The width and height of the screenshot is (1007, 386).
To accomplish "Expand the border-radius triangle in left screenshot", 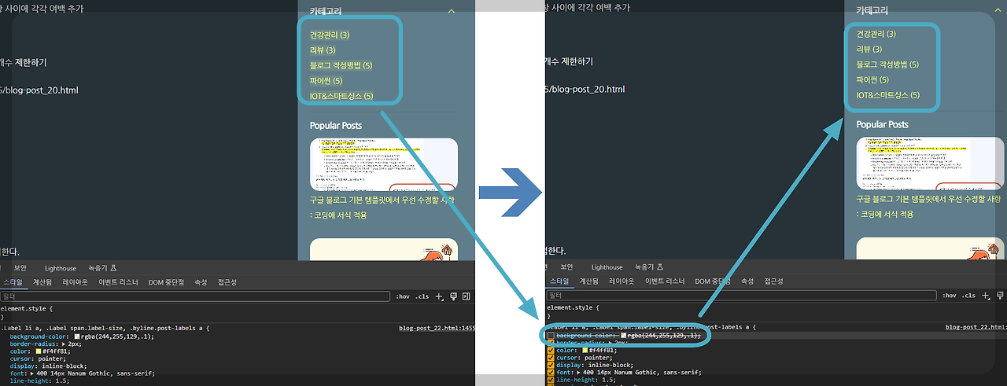I will point(64,344).
